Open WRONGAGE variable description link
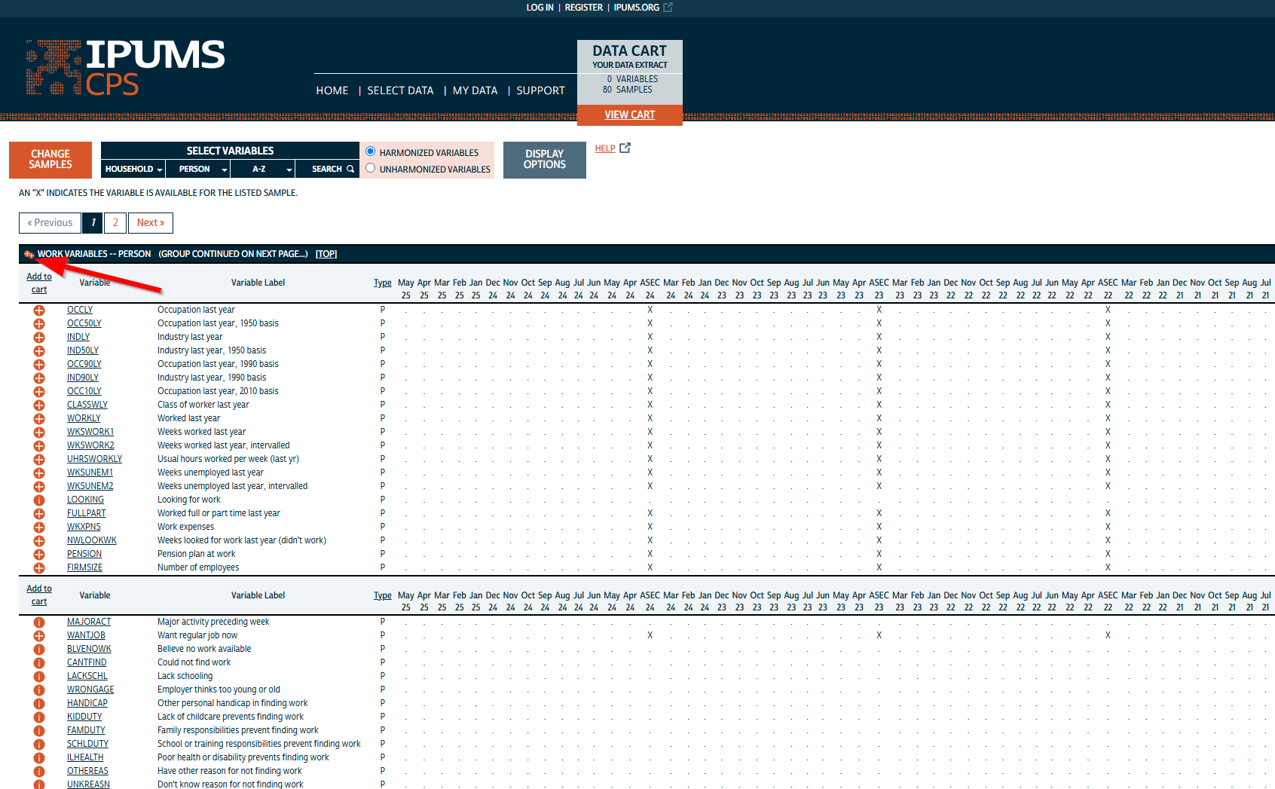This screenshot has width=1275, height=789. pos(90,690)
